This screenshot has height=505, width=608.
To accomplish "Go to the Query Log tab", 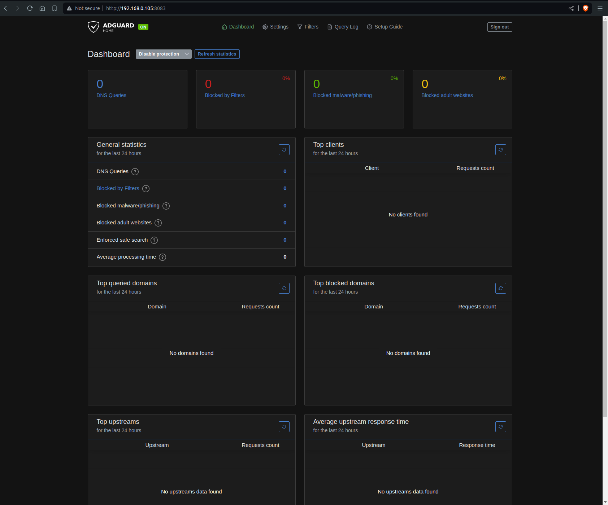I will pos(343,27).
